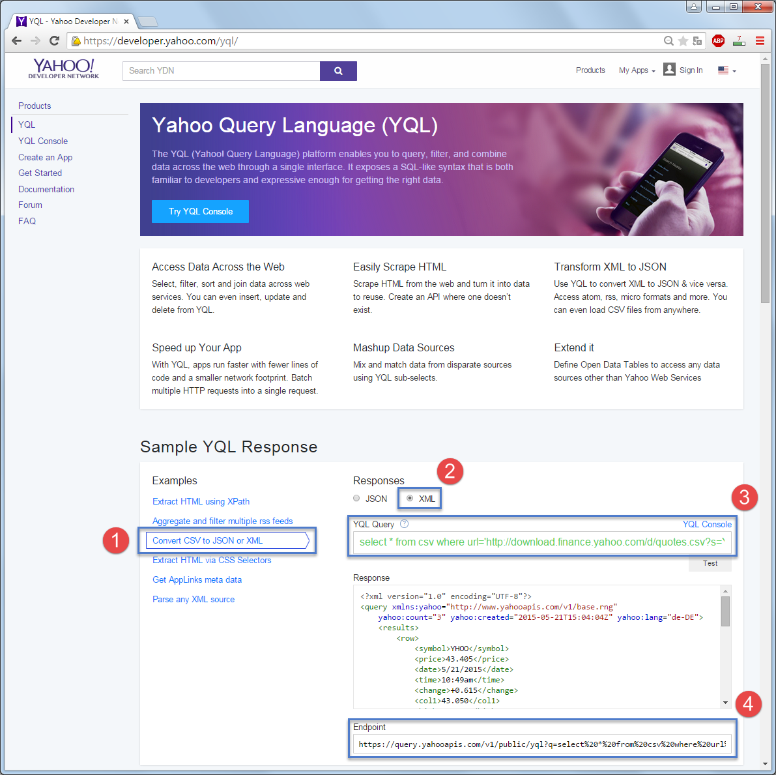Click the browser forward arrow
The width and height of the screenshot is (776, 775).
coord(35,40)
